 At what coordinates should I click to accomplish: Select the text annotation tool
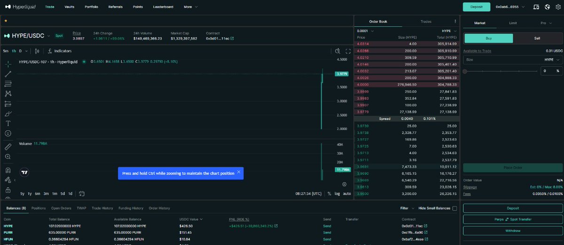[8, 124]
